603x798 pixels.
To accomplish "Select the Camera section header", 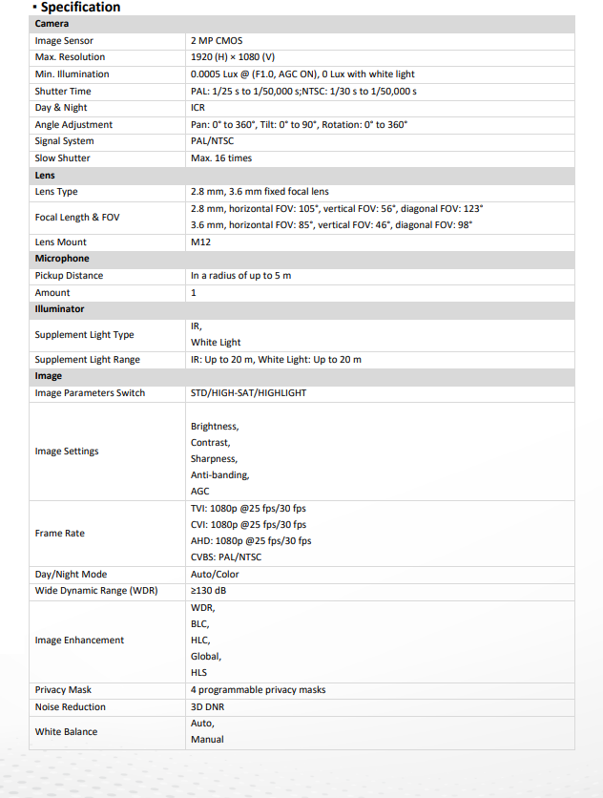I will pos(302,24).
